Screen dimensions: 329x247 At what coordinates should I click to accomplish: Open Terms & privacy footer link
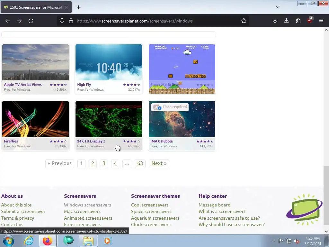18,218
